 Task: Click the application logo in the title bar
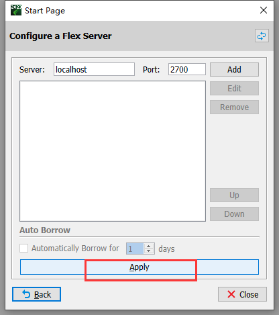(16, 10)
